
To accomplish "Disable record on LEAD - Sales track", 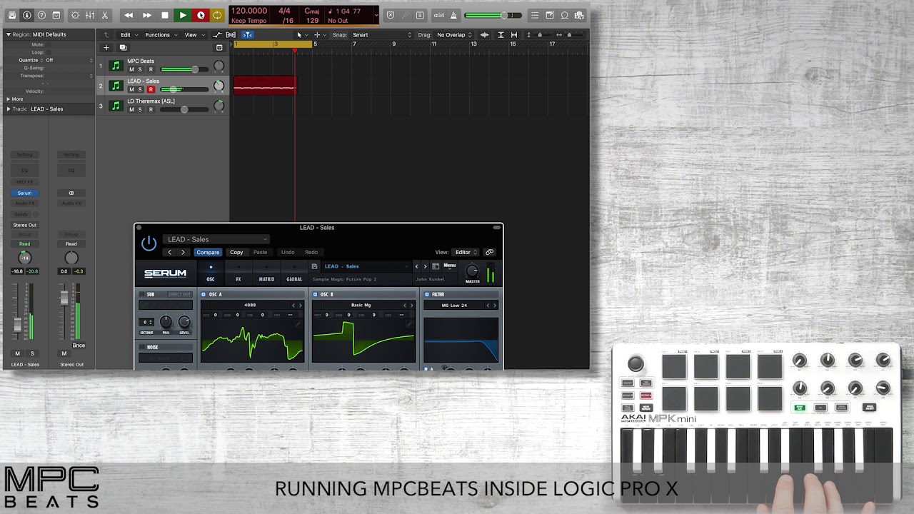I will pyautogui.click(x=151, y=89).
